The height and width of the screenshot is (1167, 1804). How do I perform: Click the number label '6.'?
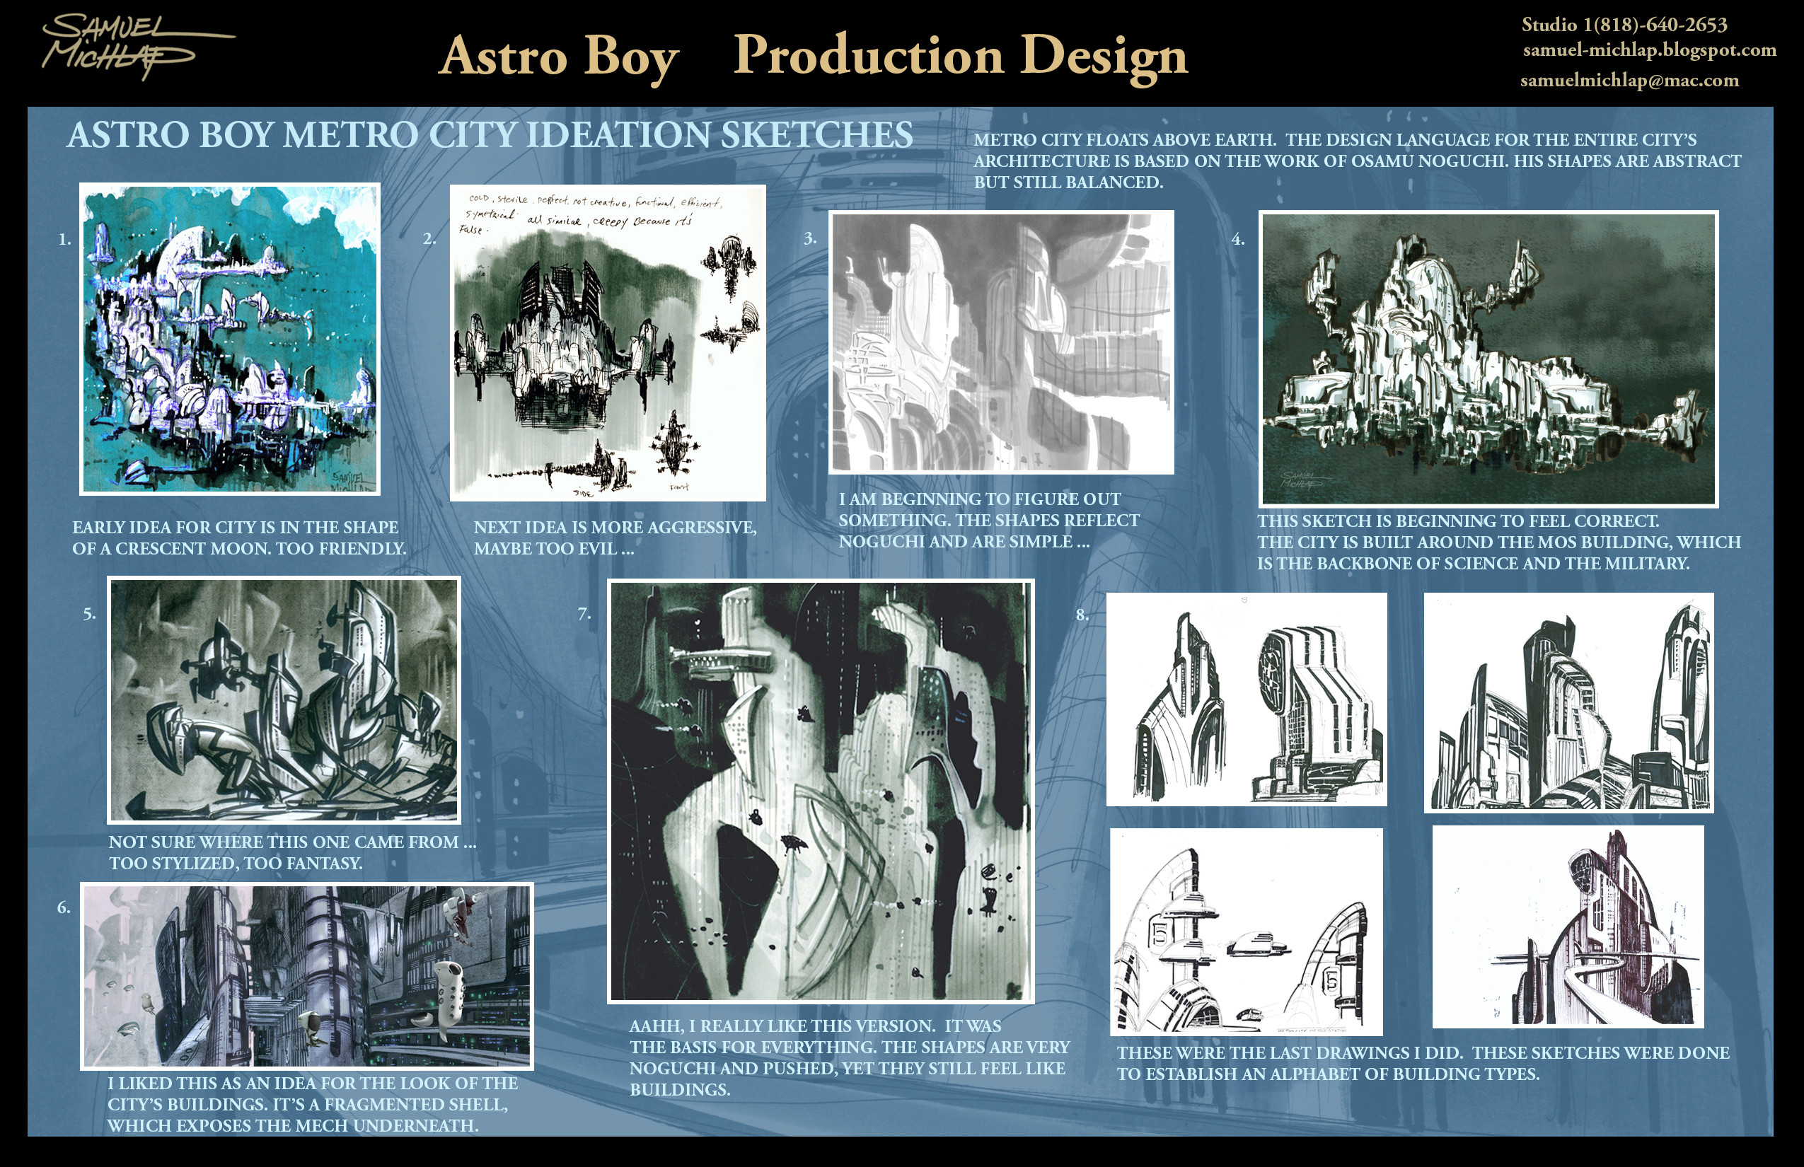point(64,907)
